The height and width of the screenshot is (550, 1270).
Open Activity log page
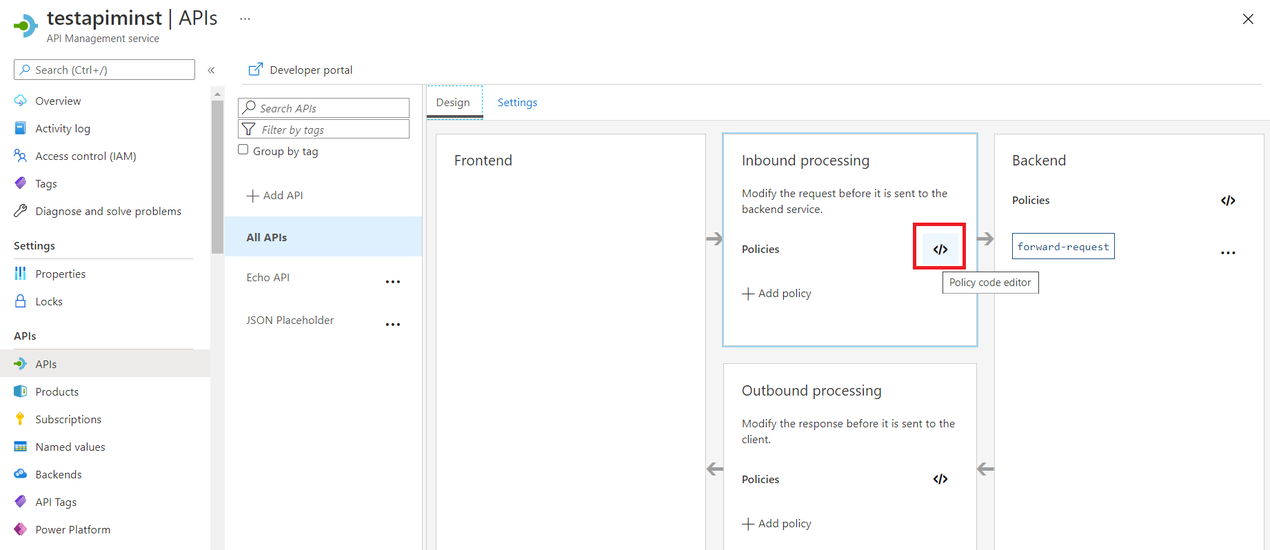click(63, 128)
